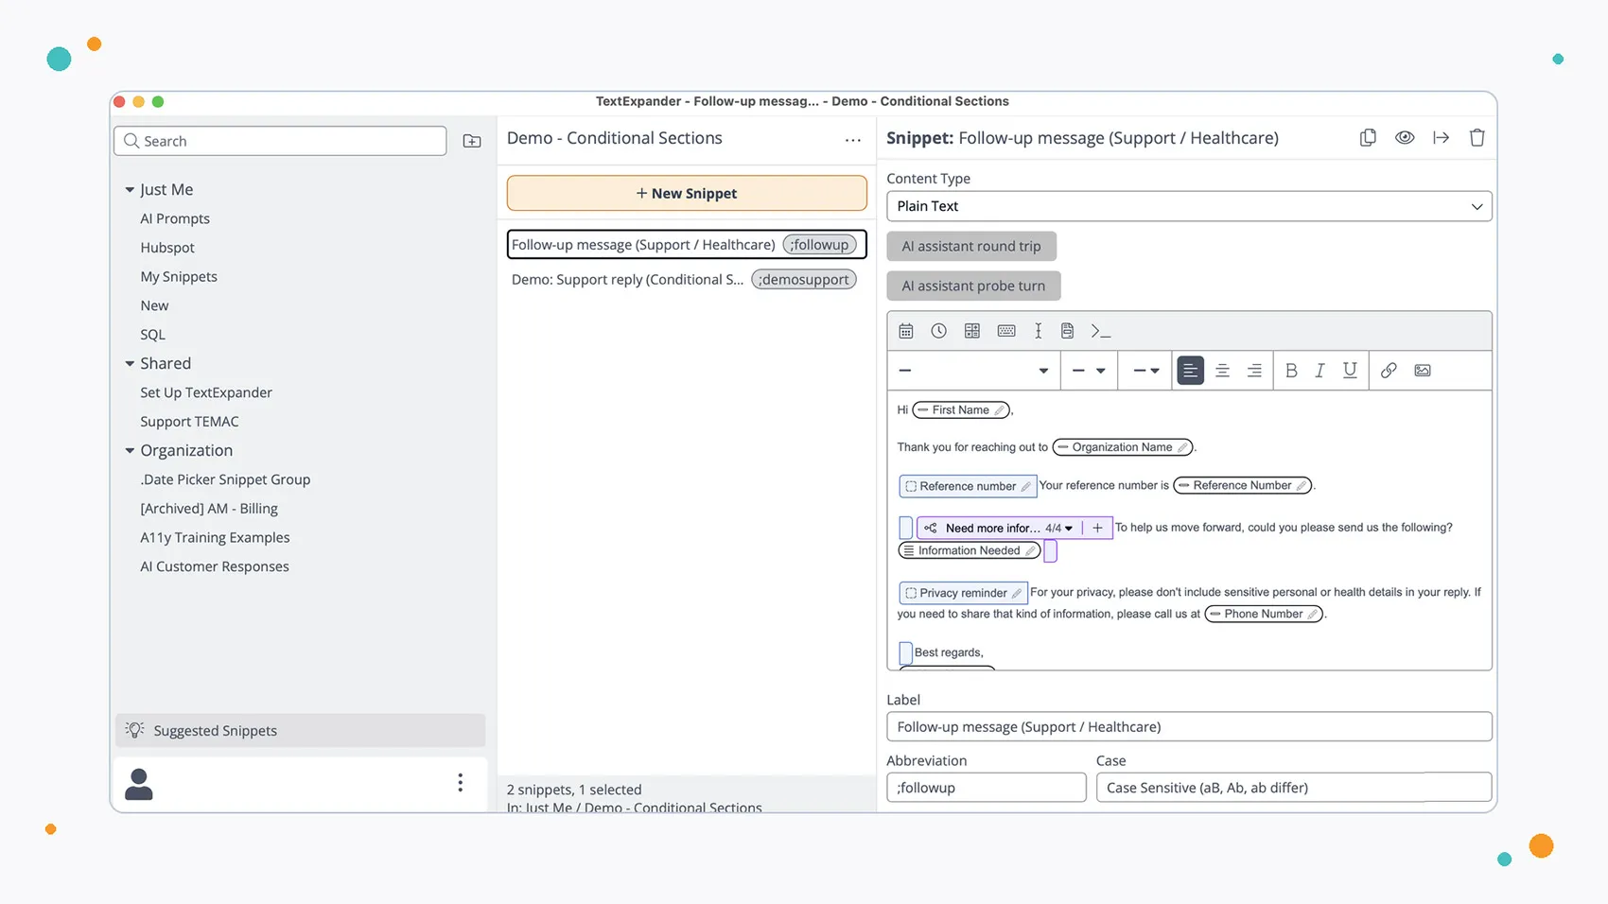Open the Hubspot snippet group
The image size is (1608, 904).
click(x=167, y=248)
